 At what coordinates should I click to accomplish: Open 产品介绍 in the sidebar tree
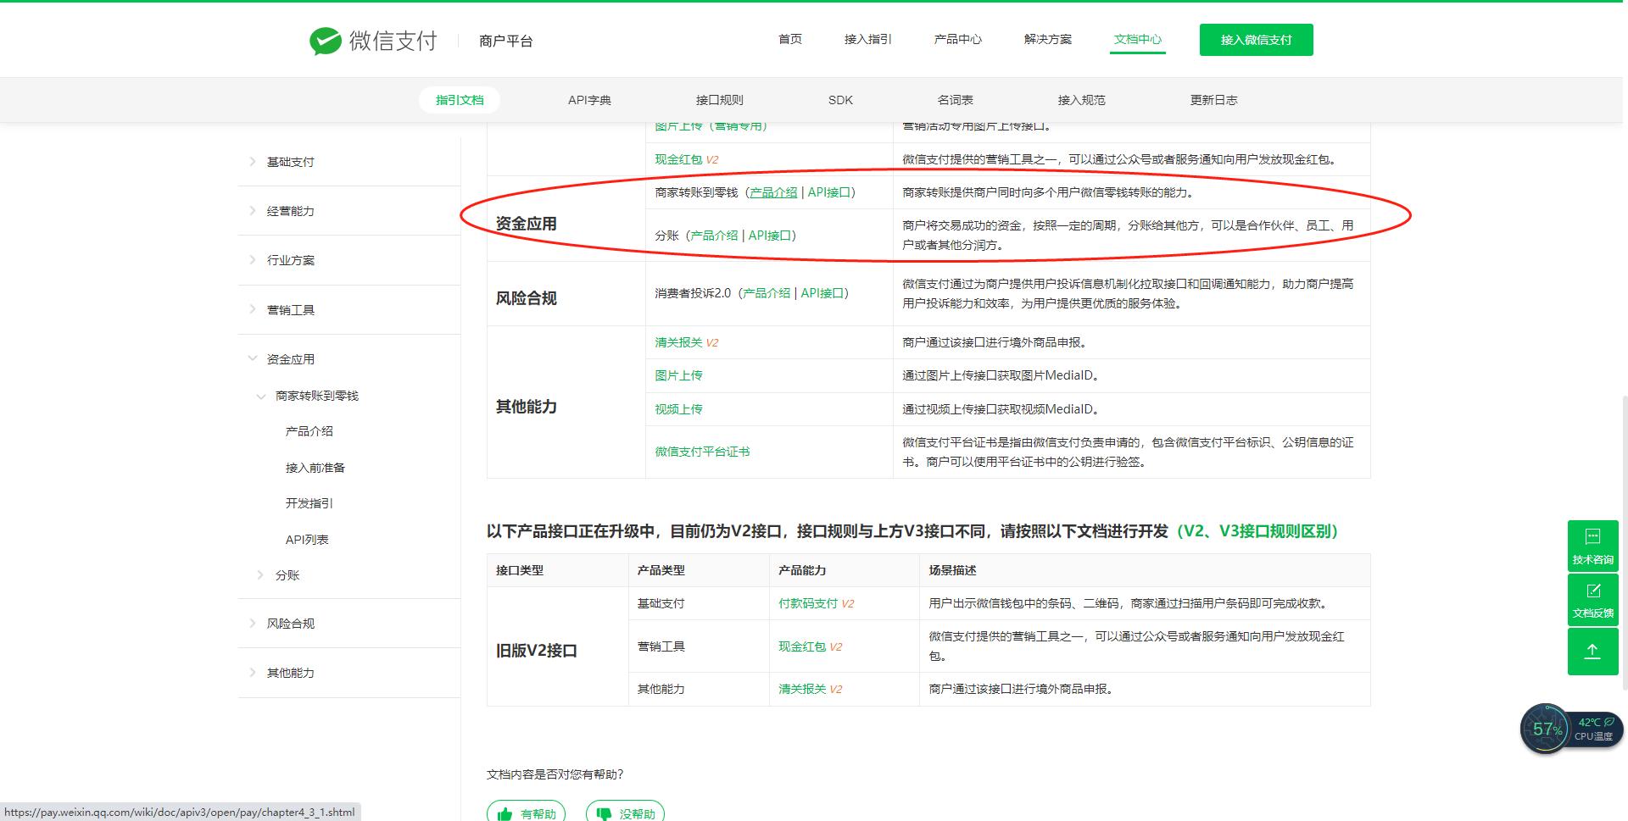point(309,431)
